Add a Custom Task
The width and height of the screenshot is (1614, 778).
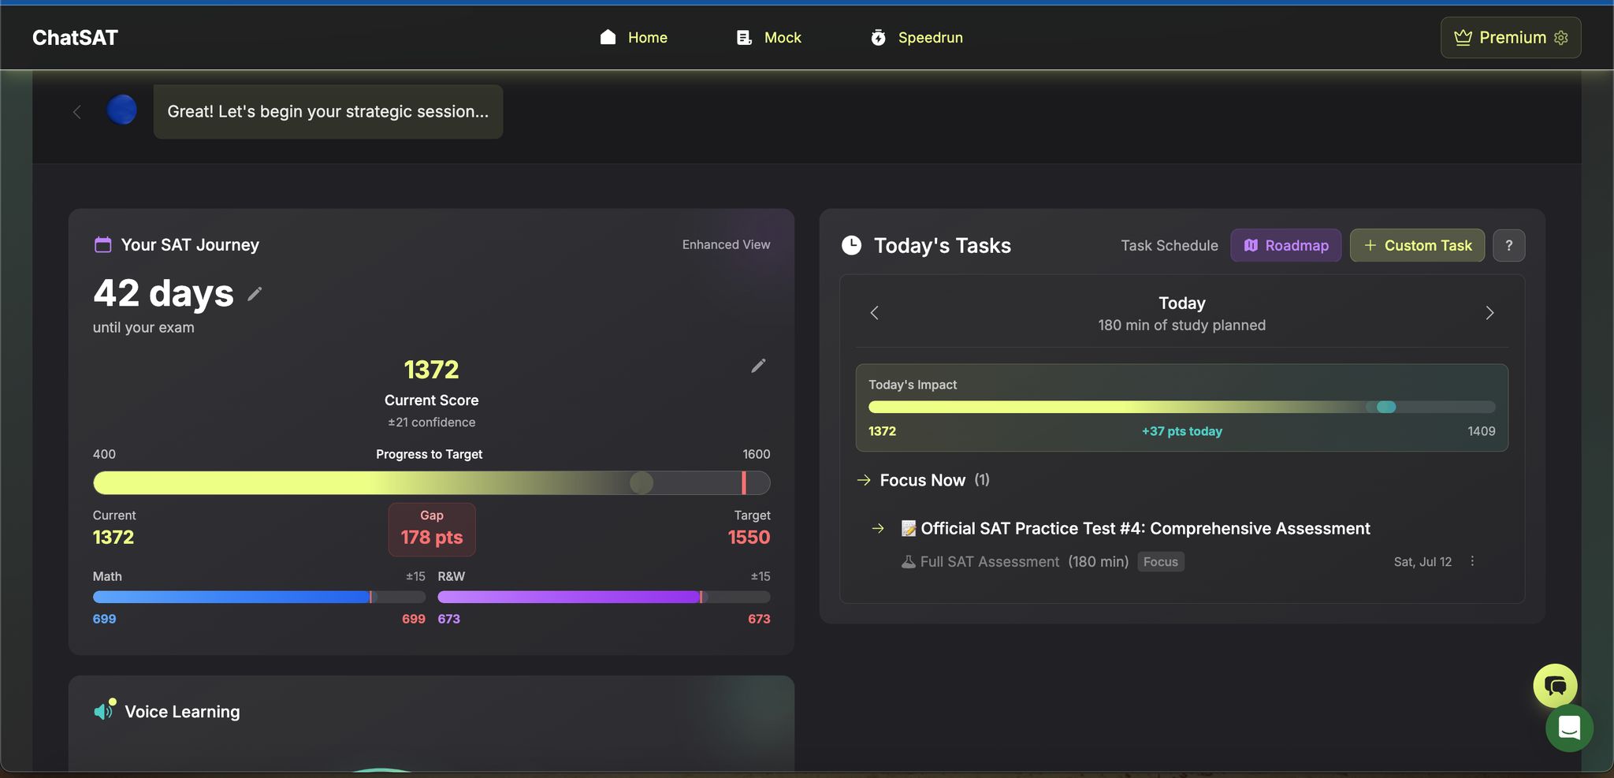point(1417,246)
